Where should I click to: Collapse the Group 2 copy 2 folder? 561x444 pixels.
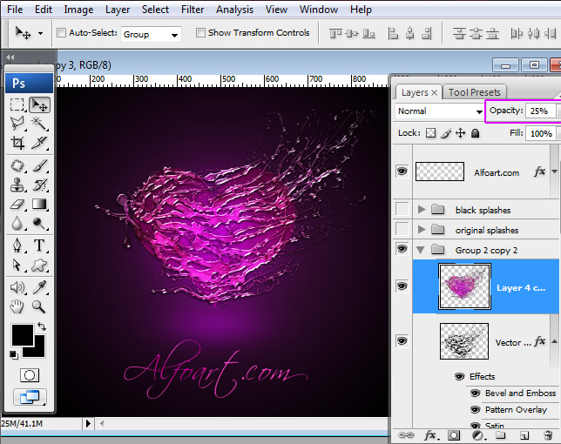(422, 250)
